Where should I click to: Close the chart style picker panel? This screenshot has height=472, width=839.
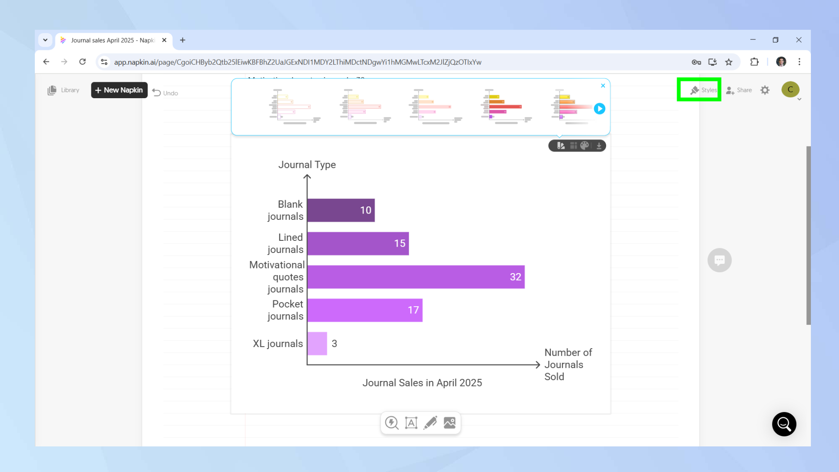pyautogui.click(x=603, y=86)
